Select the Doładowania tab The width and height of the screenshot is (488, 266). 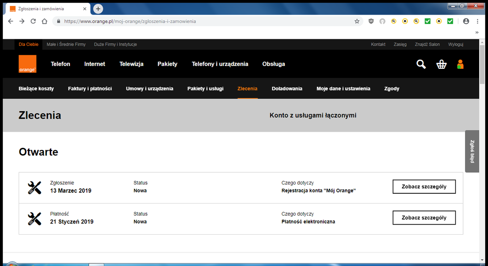pos(287,89)
